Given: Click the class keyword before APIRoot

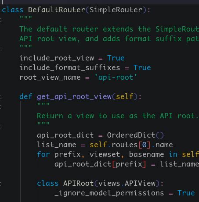Looking at the screenshot, I should pos(48,184).
